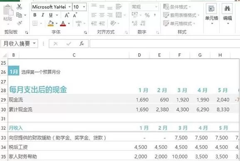Open the 编辑 editing group button
Viewport: 240px width, 161px height.
click(227, 14)
